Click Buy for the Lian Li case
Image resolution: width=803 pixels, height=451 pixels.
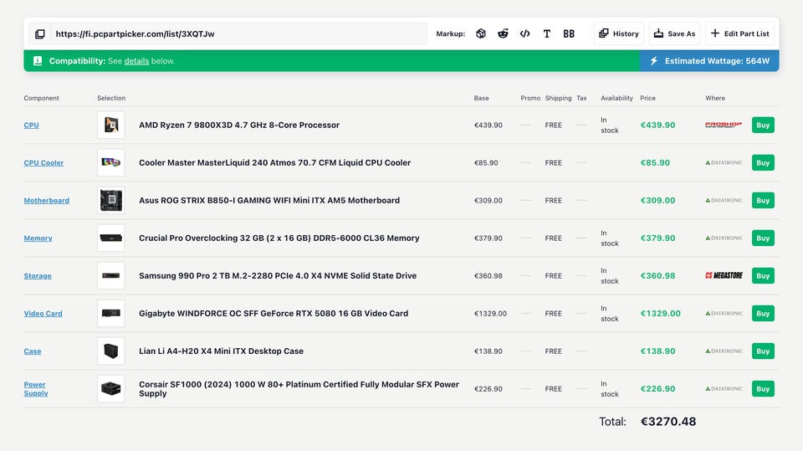(x=763, y=351)
